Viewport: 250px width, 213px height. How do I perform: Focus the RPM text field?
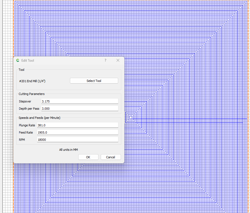tap(77, 140)
